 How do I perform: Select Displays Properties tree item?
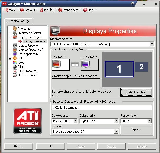(35, 41)
